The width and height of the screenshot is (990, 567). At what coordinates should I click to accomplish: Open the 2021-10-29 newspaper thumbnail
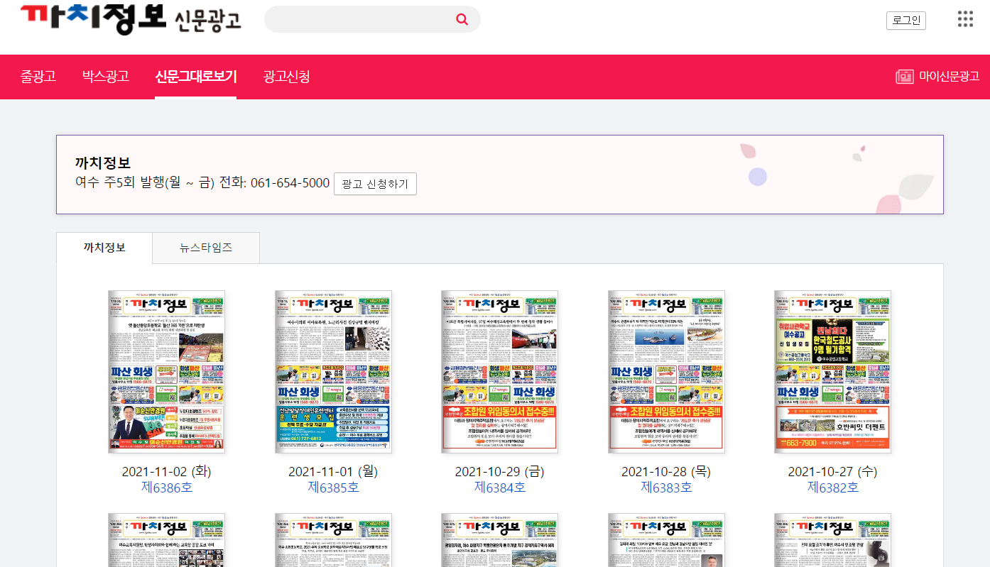(499, 371)
